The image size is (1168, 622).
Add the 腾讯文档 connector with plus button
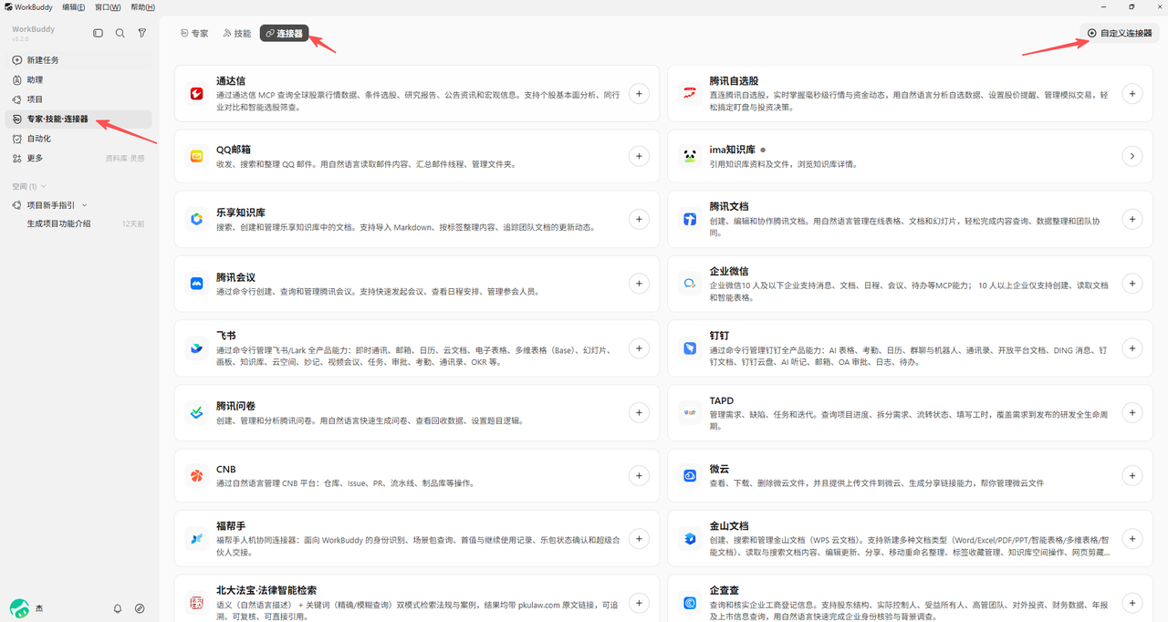coord(1131,219)
